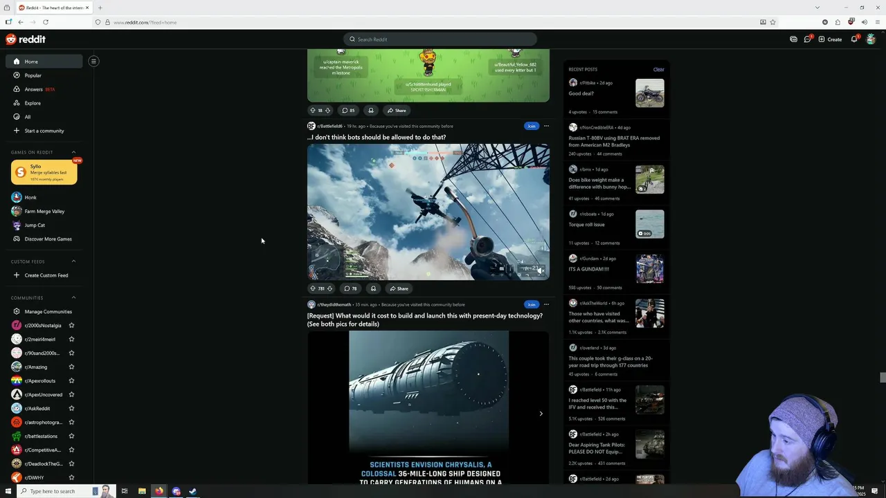
Task: Open the notifications bell
Action: pyautogui.click(x=854, y=39)
